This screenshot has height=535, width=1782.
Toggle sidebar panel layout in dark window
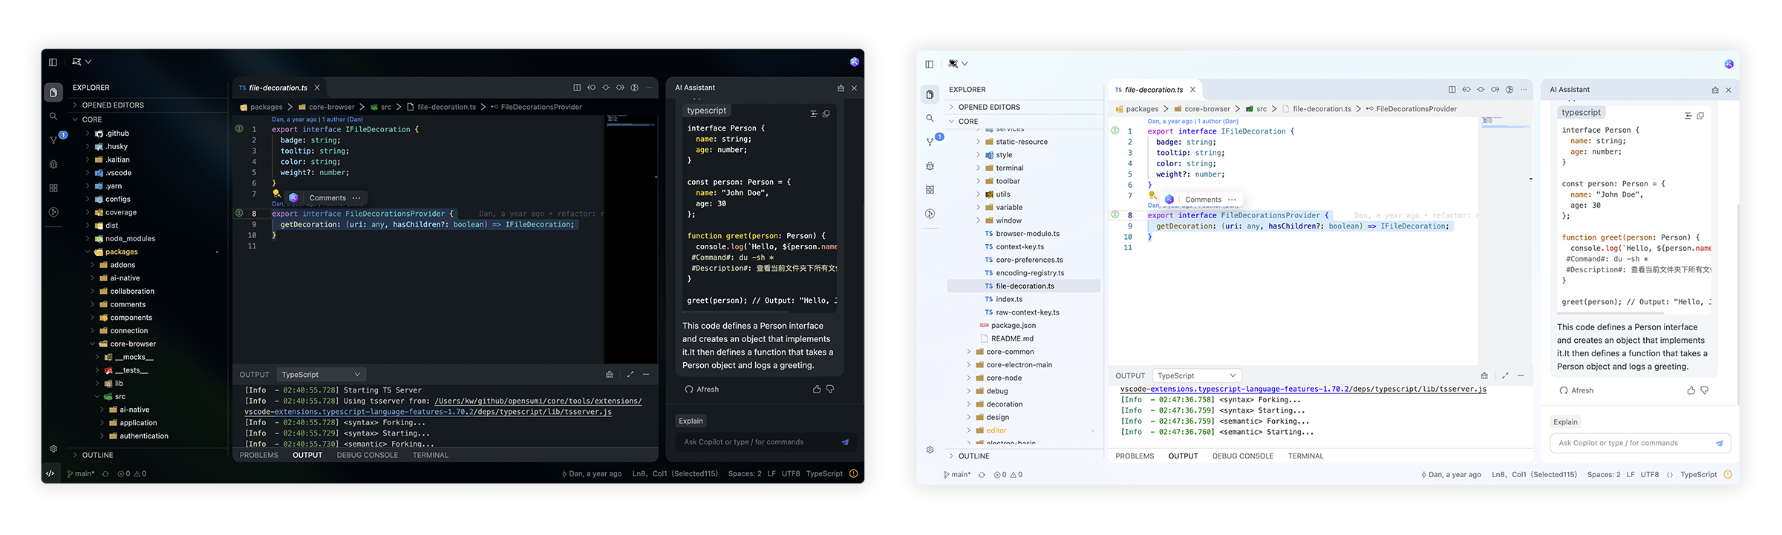pyautogui.click(x=53, y=62)
